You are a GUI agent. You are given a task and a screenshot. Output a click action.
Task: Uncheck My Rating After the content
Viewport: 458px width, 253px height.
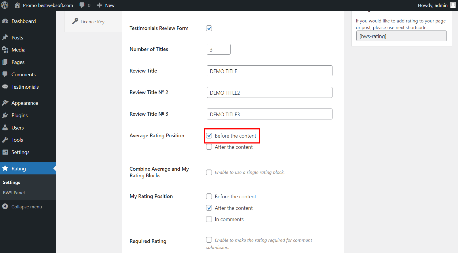209,208
